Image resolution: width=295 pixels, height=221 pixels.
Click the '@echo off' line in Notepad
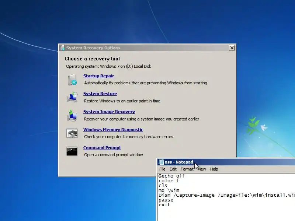(171, 176)
